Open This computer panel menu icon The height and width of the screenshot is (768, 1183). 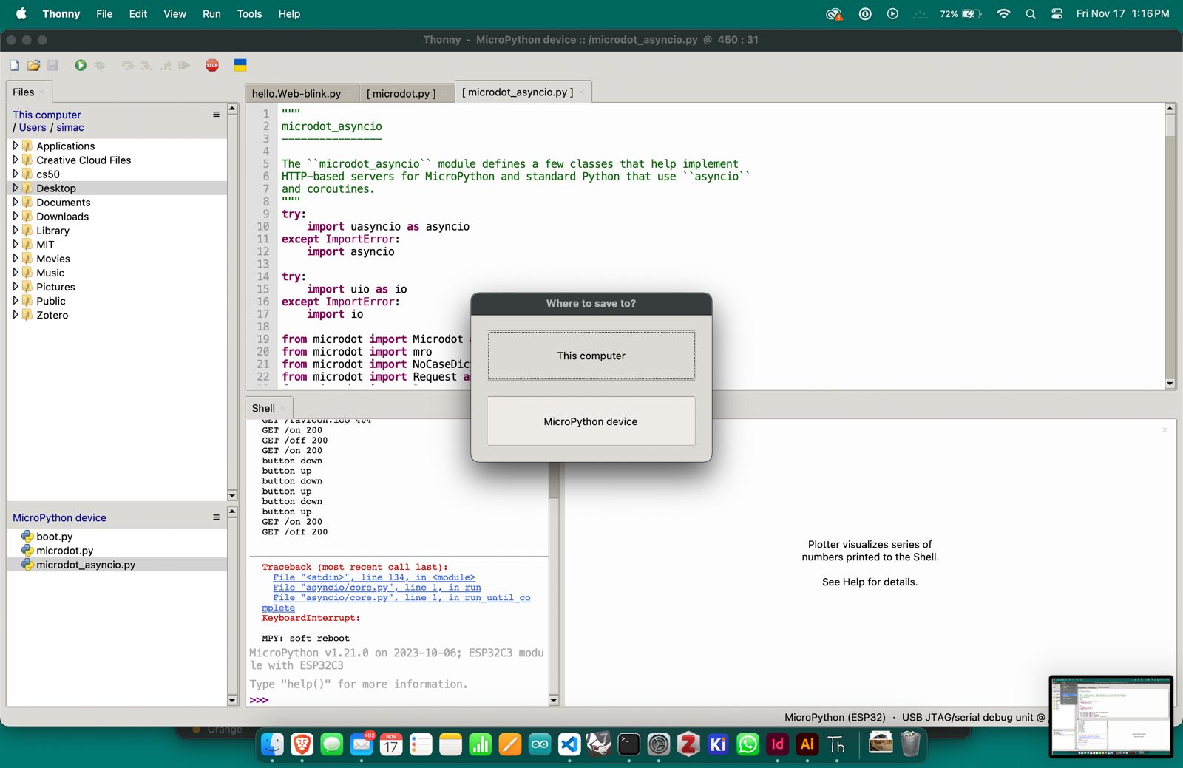tap(216, 115)
